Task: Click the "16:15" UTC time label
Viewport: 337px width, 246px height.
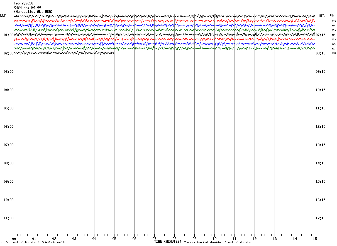Action: (x=321, y=200)
